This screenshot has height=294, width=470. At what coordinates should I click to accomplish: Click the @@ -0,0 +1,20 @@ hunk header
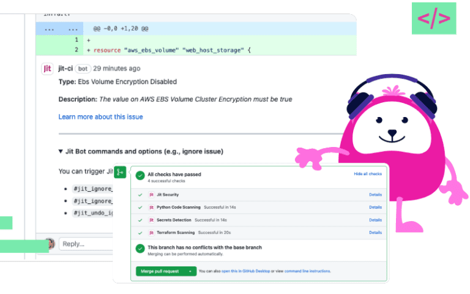click(x=121, y=29)
